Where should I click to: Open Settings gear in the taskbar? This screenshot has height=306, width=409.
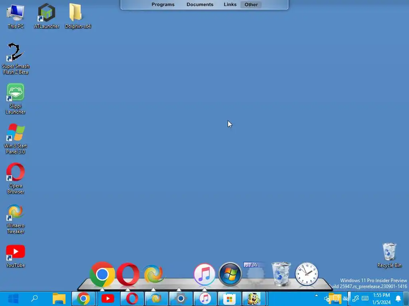click(181, 298)
